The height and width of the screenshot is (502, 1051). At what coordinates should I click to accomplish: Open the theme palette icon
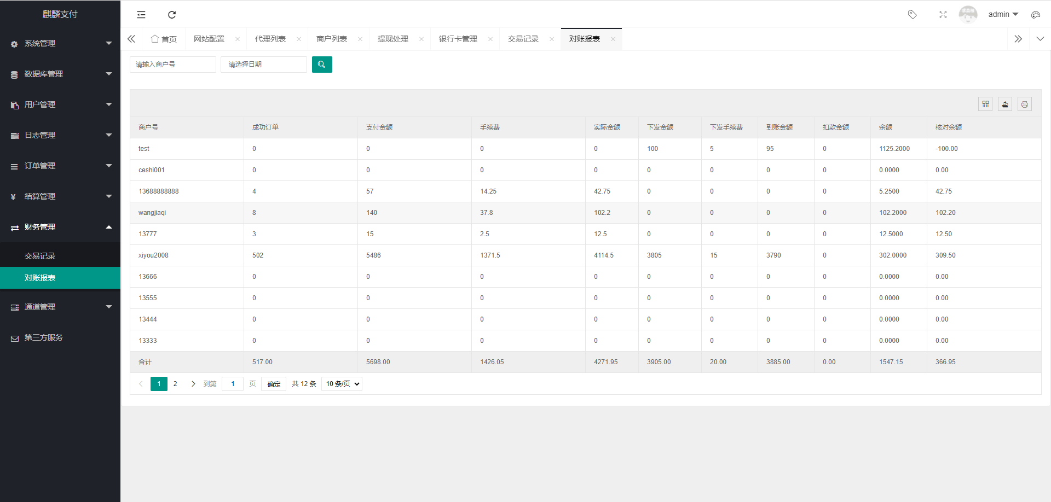point(1036,15)
